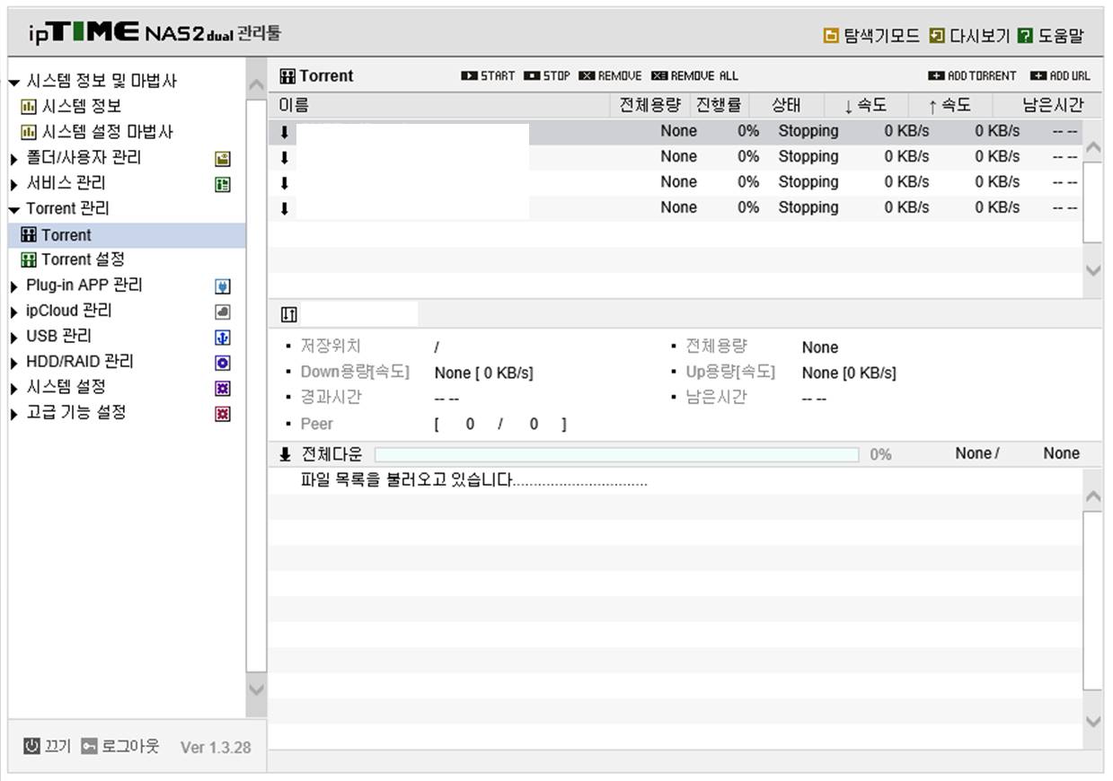Click the 탐색기모드 folder icon

tap(831, 36)
